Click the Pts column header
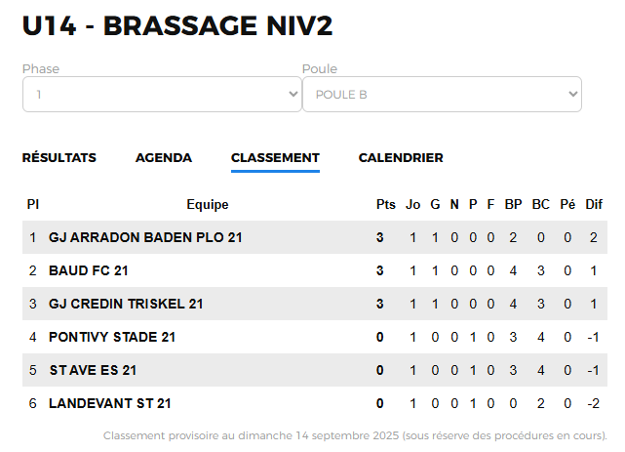Viewport: 625px width, 452px height. coord(385,205)
